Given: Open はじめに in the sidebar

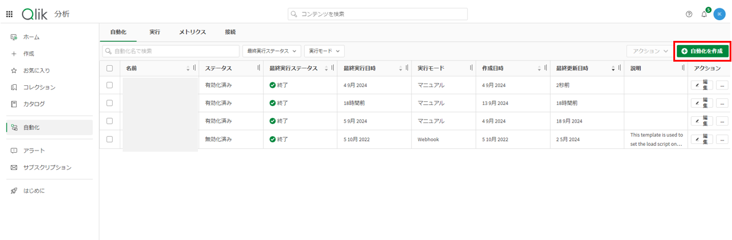Looking at the screenshot, I should click(50, 191).
